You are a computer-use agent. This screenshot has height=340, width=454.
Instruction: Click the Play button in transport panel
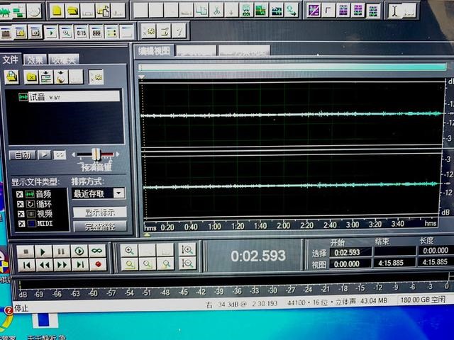click(x=43, y=251)
